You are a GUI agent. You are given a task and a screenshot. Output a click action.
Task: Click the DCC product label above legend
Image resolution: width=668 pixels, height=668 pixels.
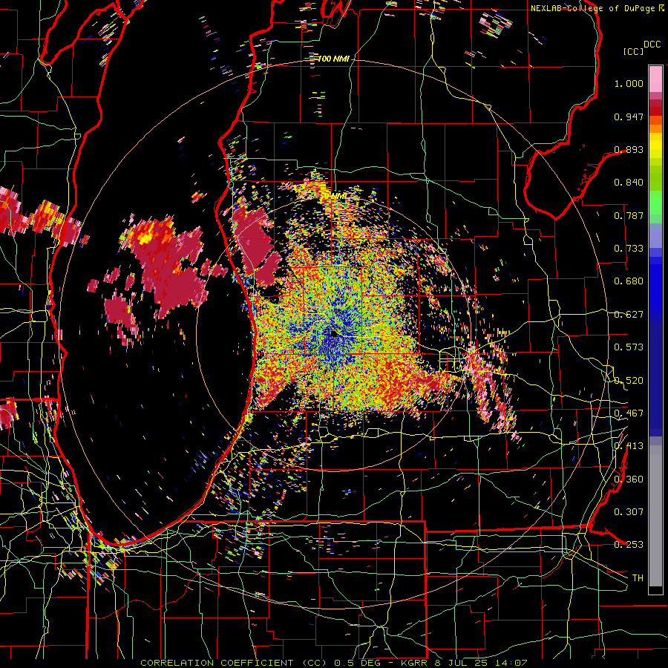[x=652, y=45]
